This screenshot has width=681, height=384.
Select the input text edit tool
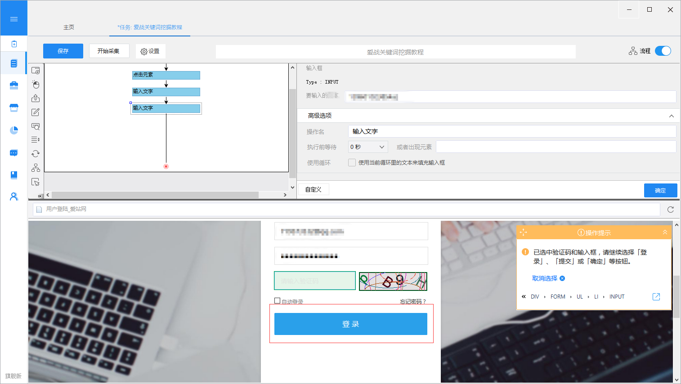point(36,112)
